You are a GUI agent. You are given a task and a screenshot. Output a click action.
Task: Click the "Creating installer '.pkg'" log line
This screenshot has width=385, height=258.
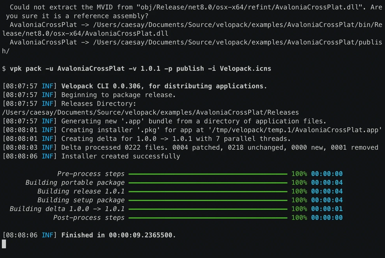click(222, 130)
